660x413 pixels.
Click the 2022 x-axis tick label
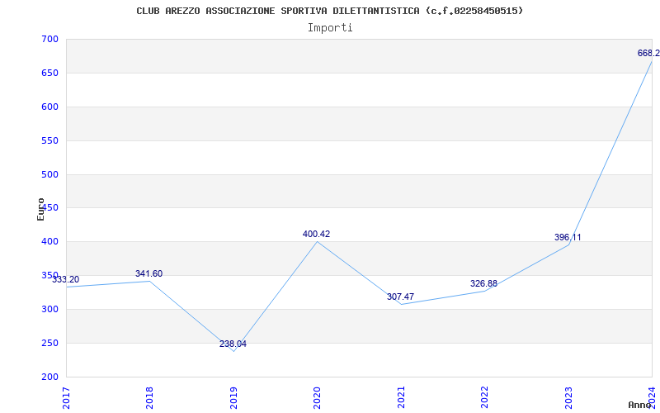pos(484,397)
